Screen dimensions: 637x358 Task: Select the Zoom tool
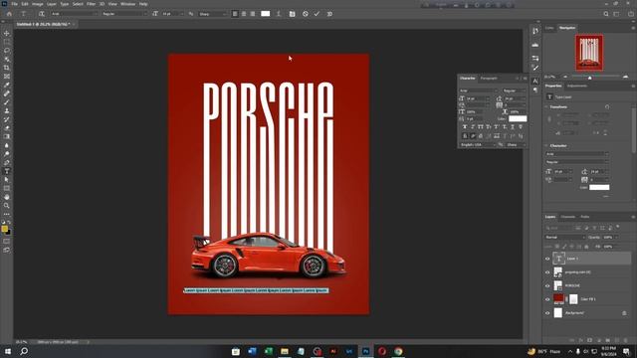coord(7,206)
